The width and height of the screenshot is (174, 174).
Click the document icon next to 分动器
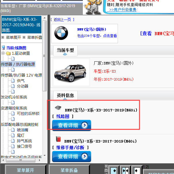click(13, 86)
